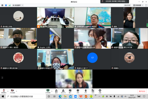Raise hand in the meeting
The width and height of the screenshot is (148, 99).
pos(86,91)
